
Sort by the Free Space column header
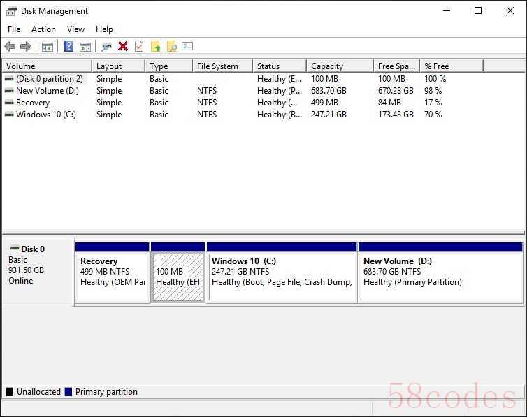click(396, 66)
